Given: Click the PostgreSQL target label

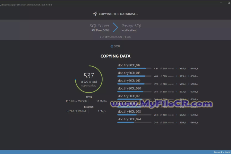Looking at the screenshot, I should (x=132, y=26).
